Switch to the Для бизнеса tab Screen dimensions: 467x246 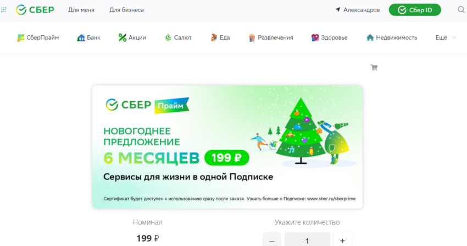click(x=126, y=10)
